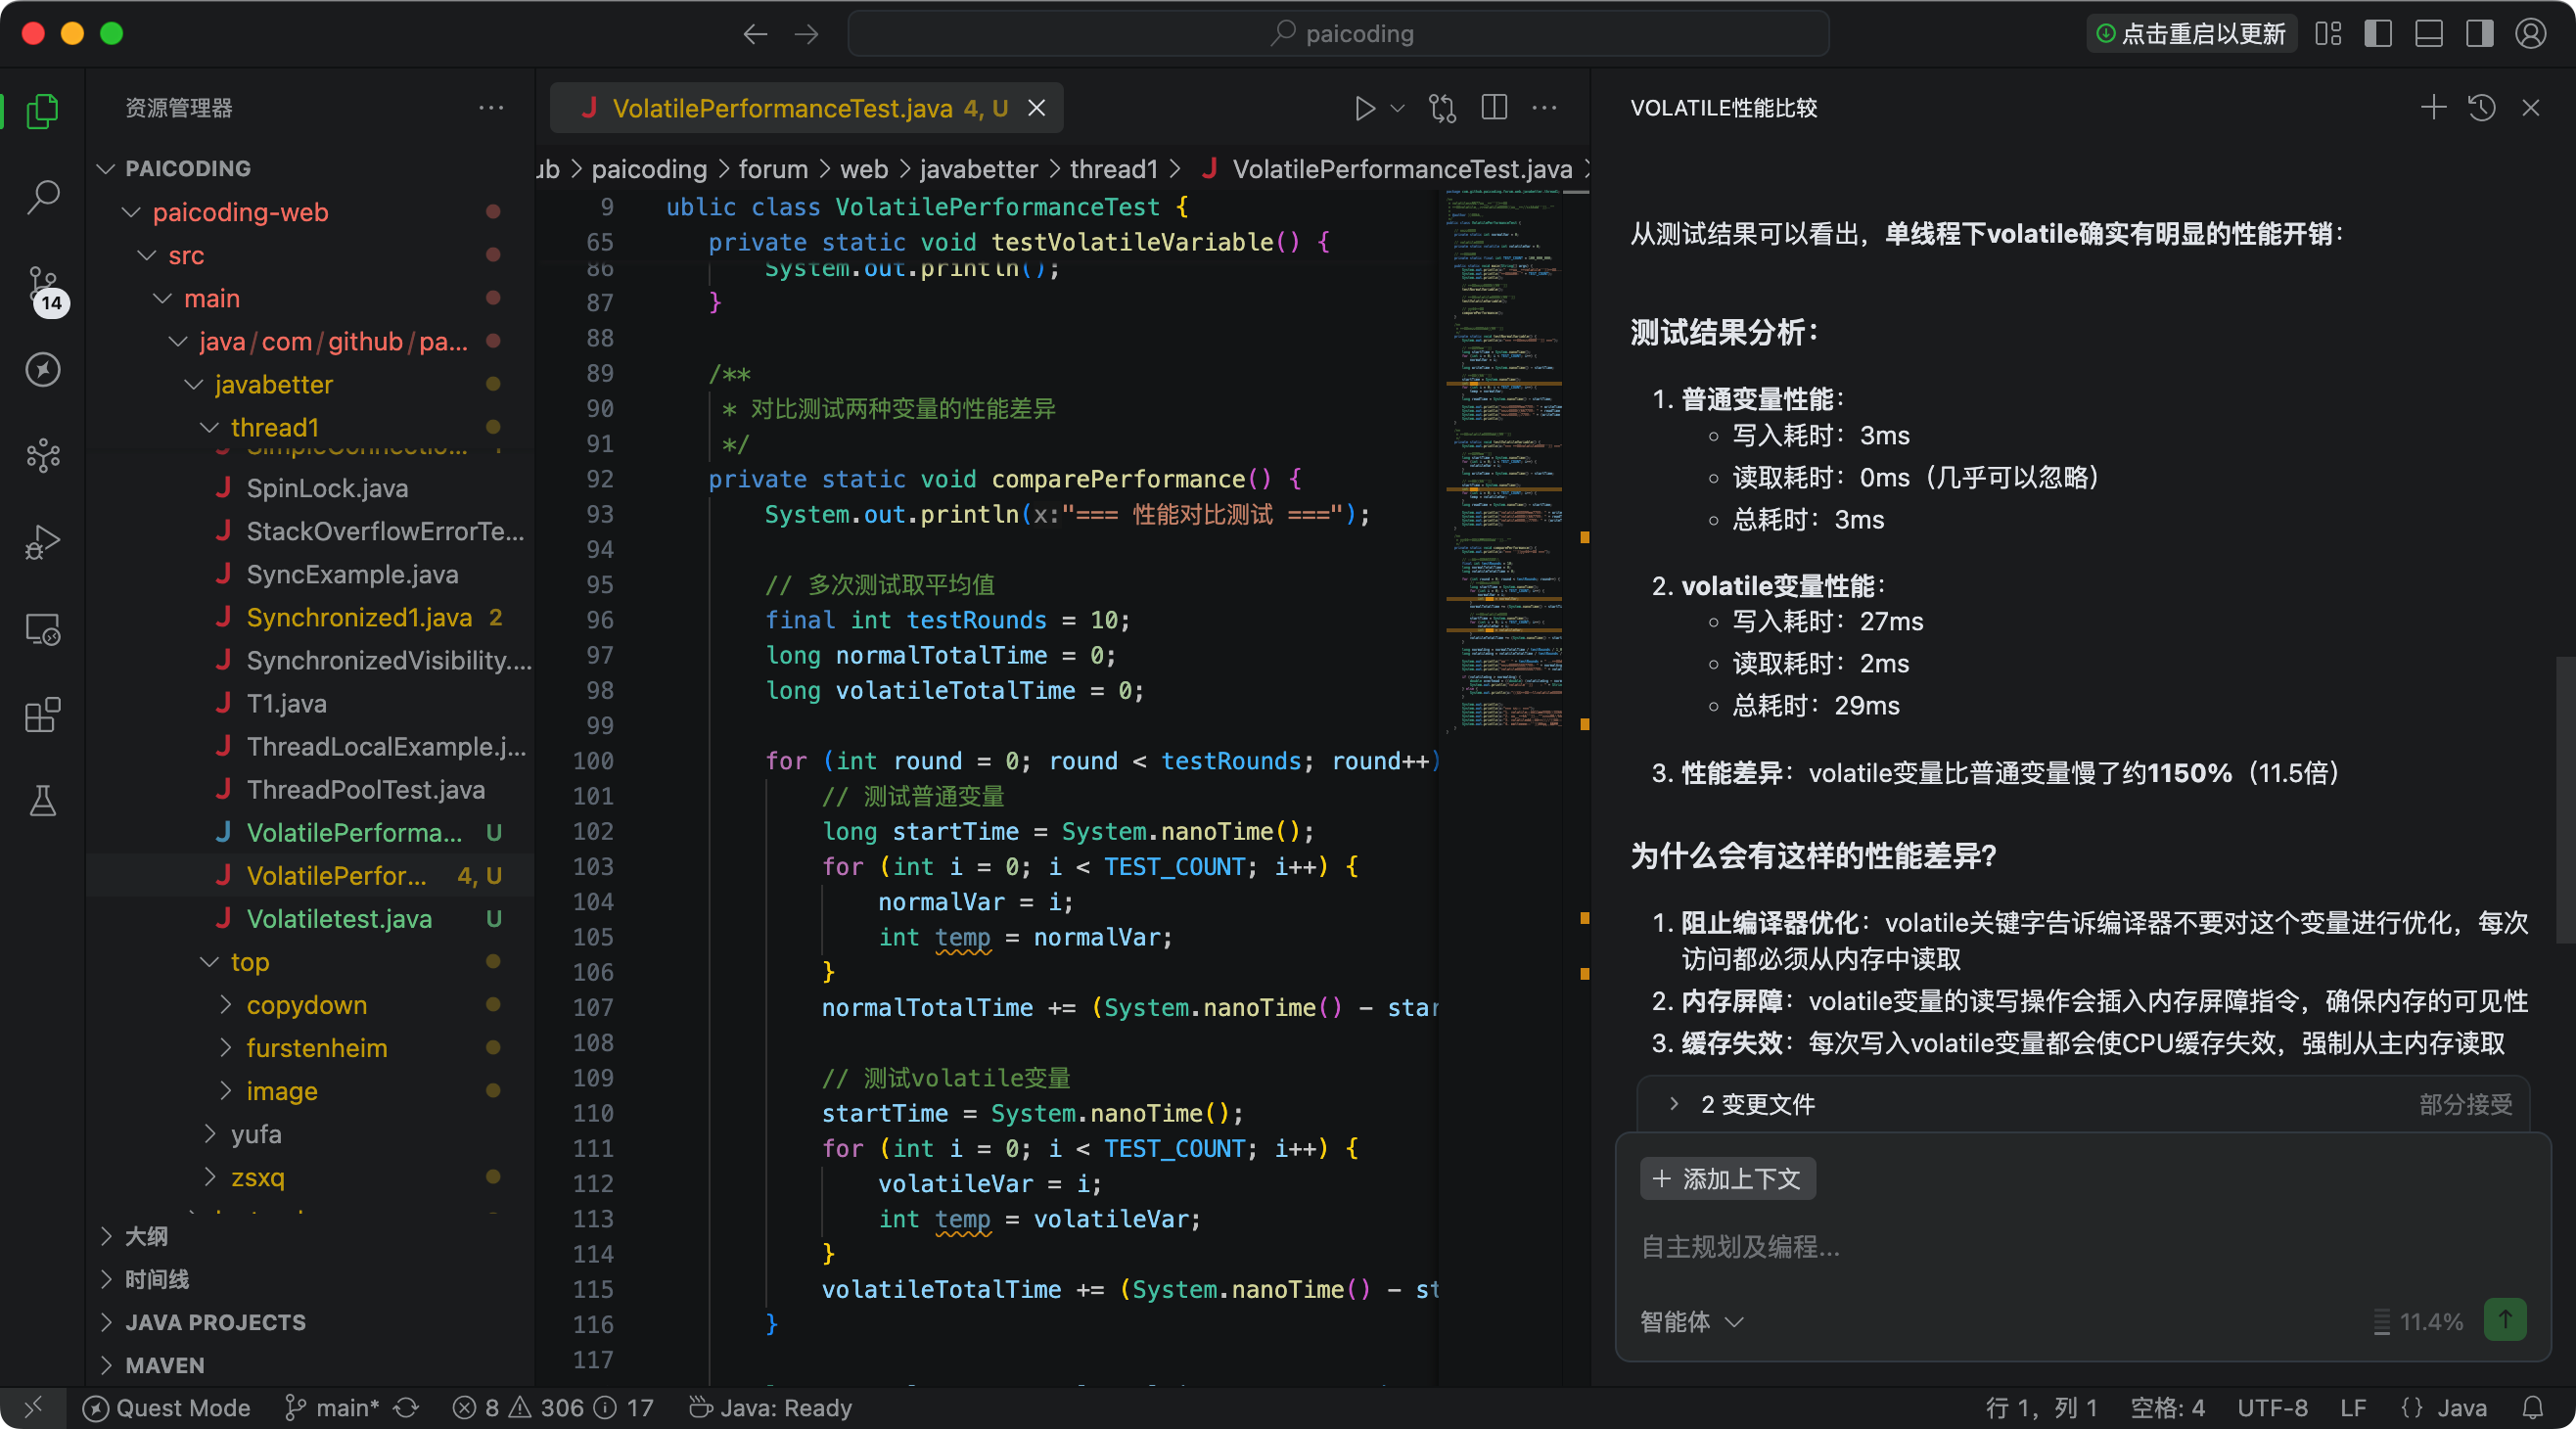2576x1429 pixels.
Task: Collapse the thread1 folder
Action: pos(209,428)
